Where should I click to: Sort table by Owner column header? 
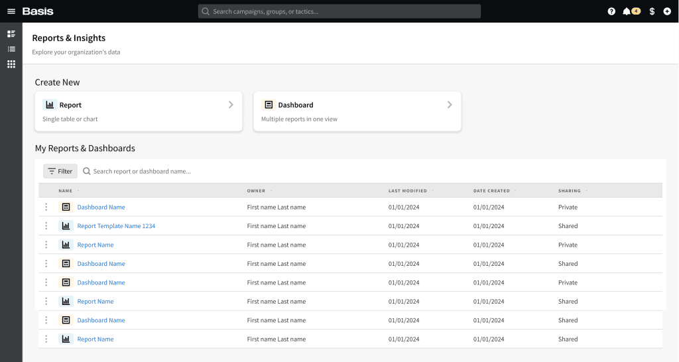click(256, 191)
